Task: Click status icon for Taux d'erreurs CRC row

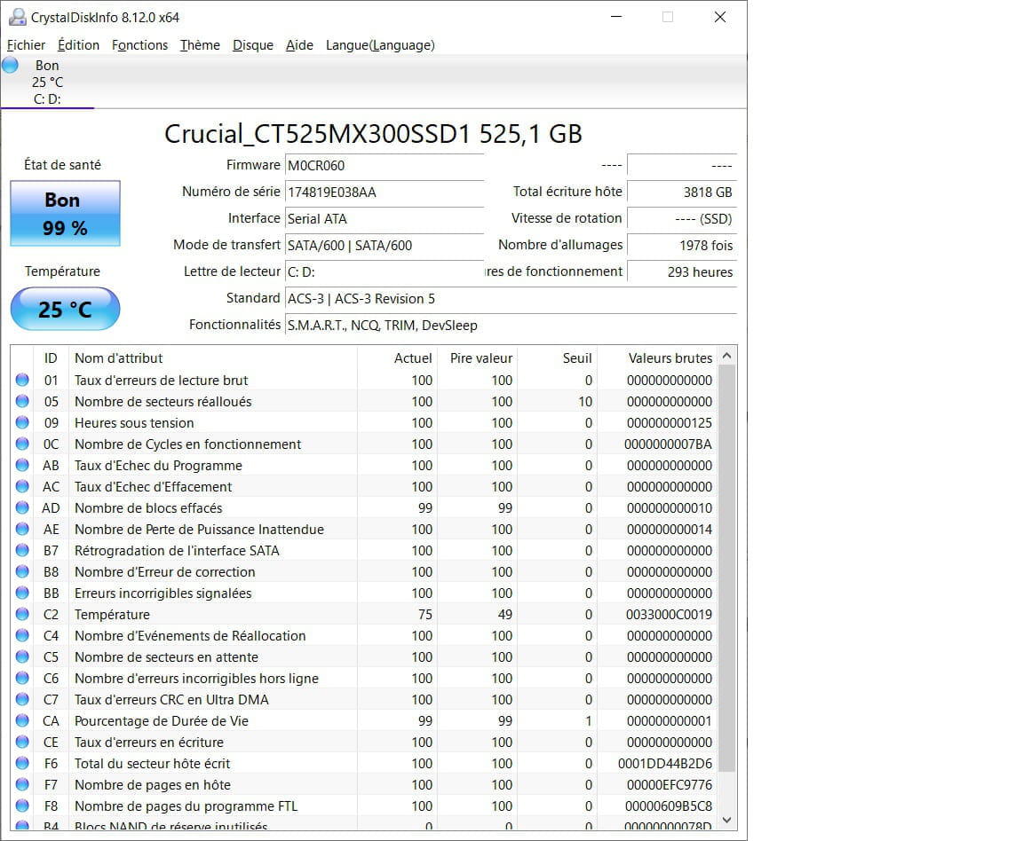Action: pos(22,700)
